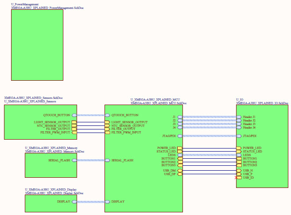The height and width of the screenshot is (215, 291).
Task: Click the NTC_SENSOR_OUTPUT label inside Sensors sheet
Action: [54, 126]
